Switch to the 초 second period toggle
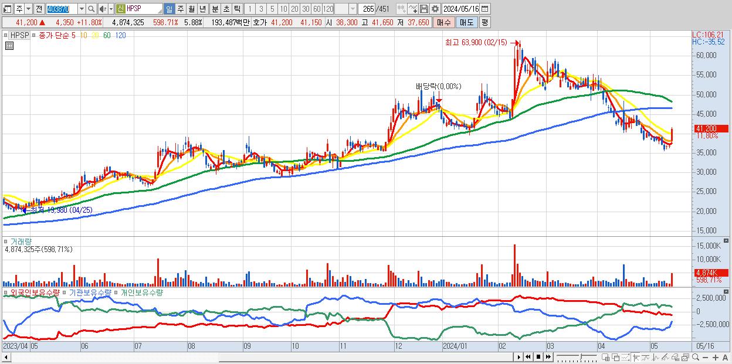The width and height of the screenshot is (732, 364). pos(226,9)
